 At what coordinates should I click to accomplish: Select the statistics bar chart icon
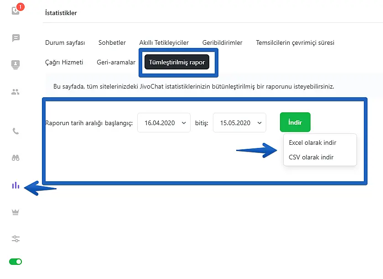coord(16,185)
